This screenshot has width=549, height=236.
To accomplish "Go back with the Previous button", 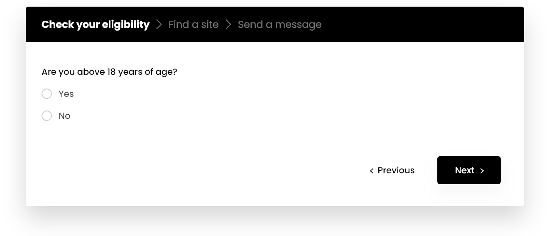I will [x=392, y=170].
